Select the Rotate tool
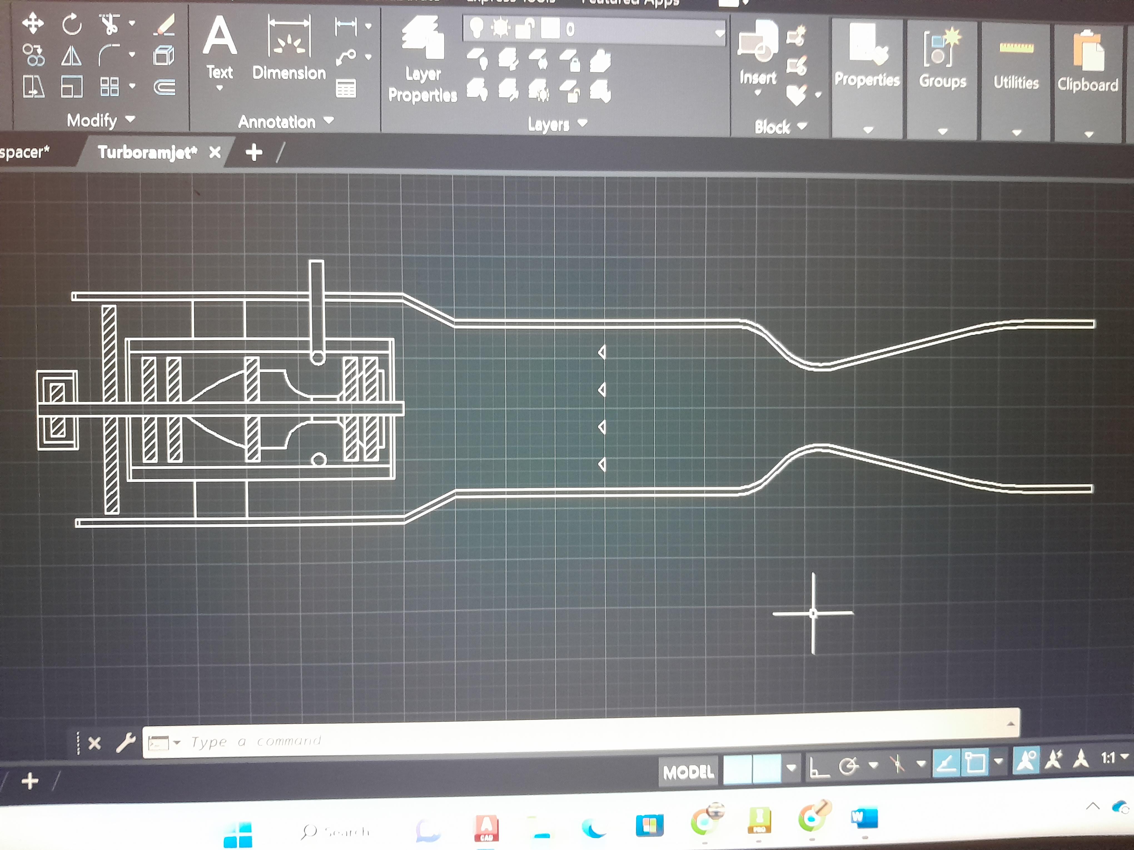 tap(72, 24)
